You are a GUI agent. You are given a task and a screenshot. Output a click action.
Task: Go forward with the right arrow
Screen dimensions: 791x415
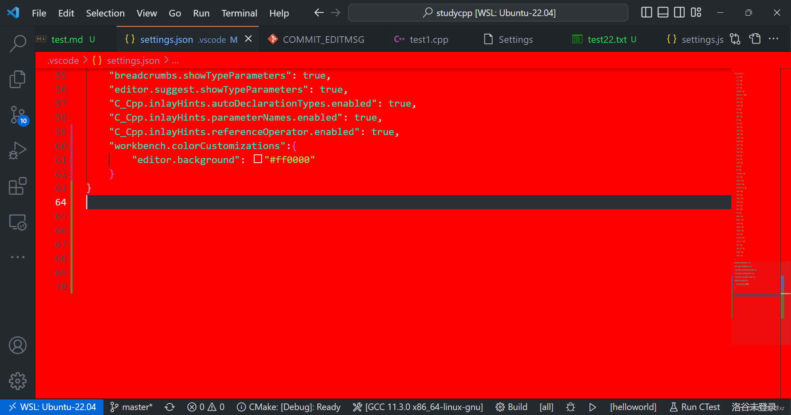[336, 13]
